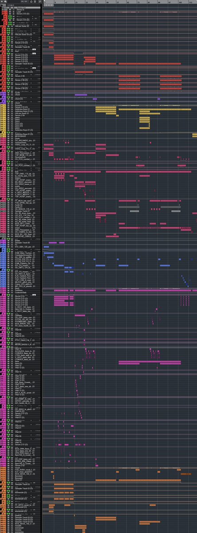Select the Audio 01 track
The width and height of the screenshot is (197, 533).
[19, 207]
